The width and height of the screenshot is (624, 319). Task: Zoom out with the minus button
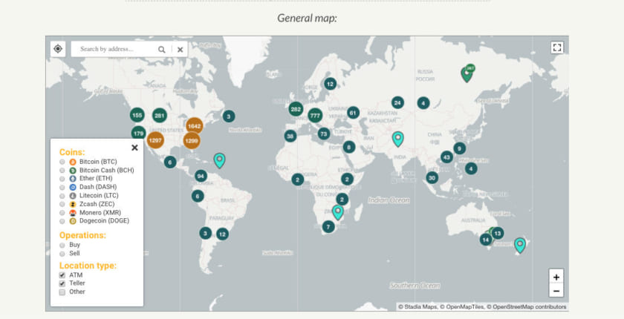pos(556,291)
